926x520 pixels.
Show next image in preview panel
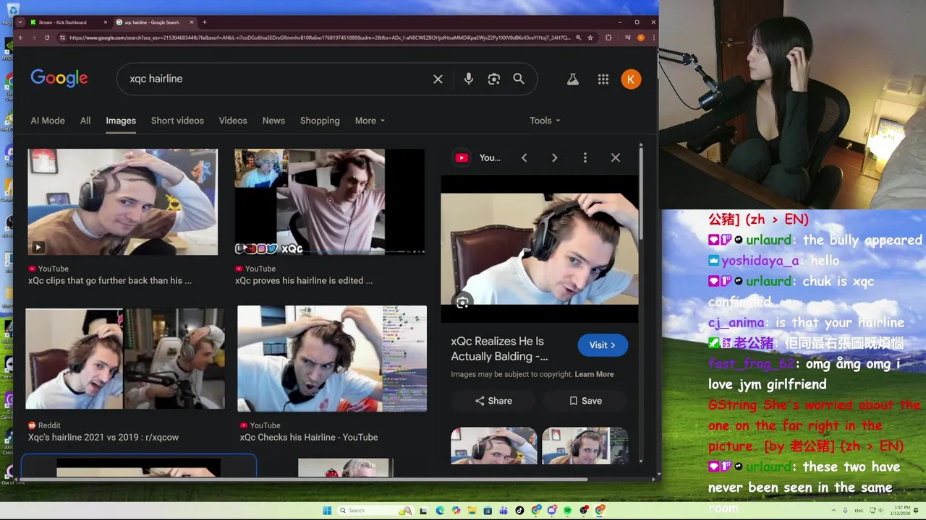[x=555, y=157]
